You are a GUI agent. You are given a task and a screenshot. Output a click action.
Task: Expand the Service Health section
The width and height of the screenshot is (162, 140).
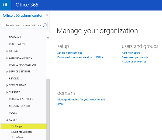[7, 85]
